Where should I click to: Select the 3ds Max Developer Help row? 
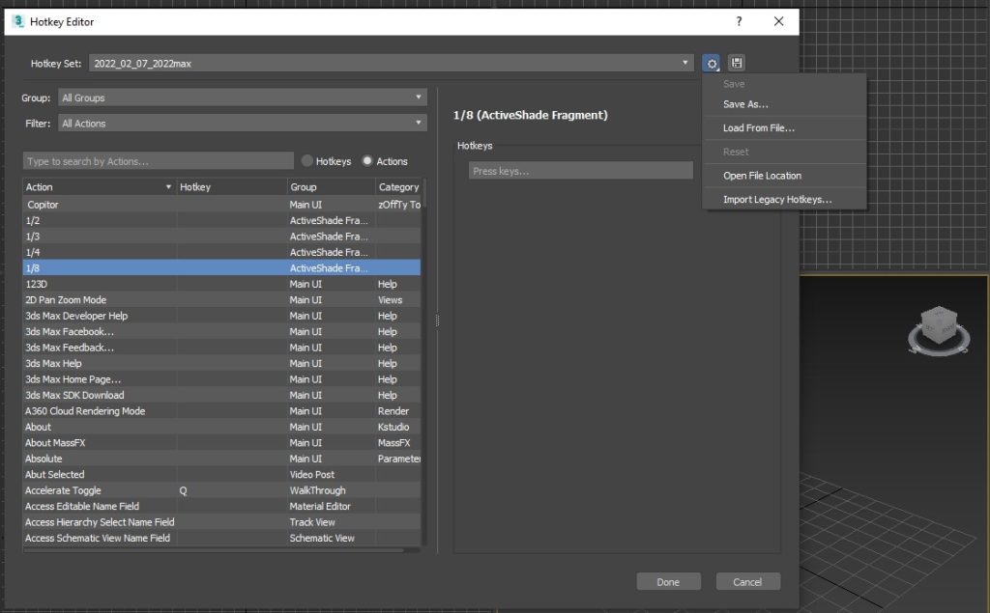221,316
